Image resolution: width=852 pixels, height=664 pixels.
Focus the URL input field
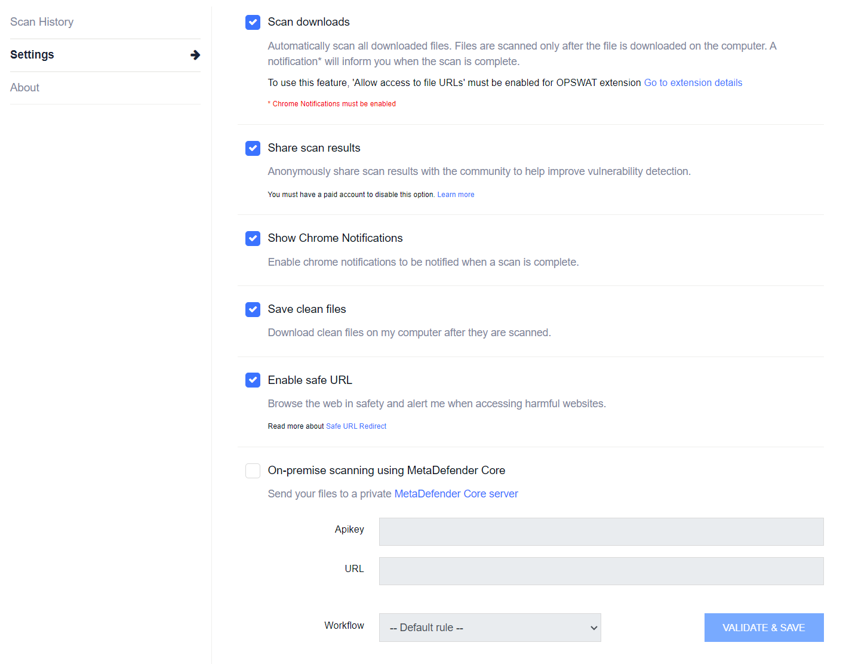click(601, 571)
